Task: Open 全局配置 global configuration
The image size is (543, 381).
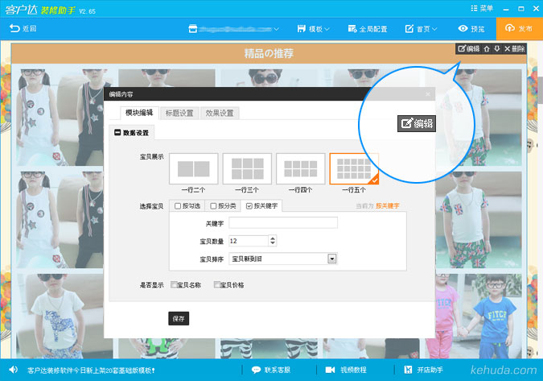Action: (368, 28)
